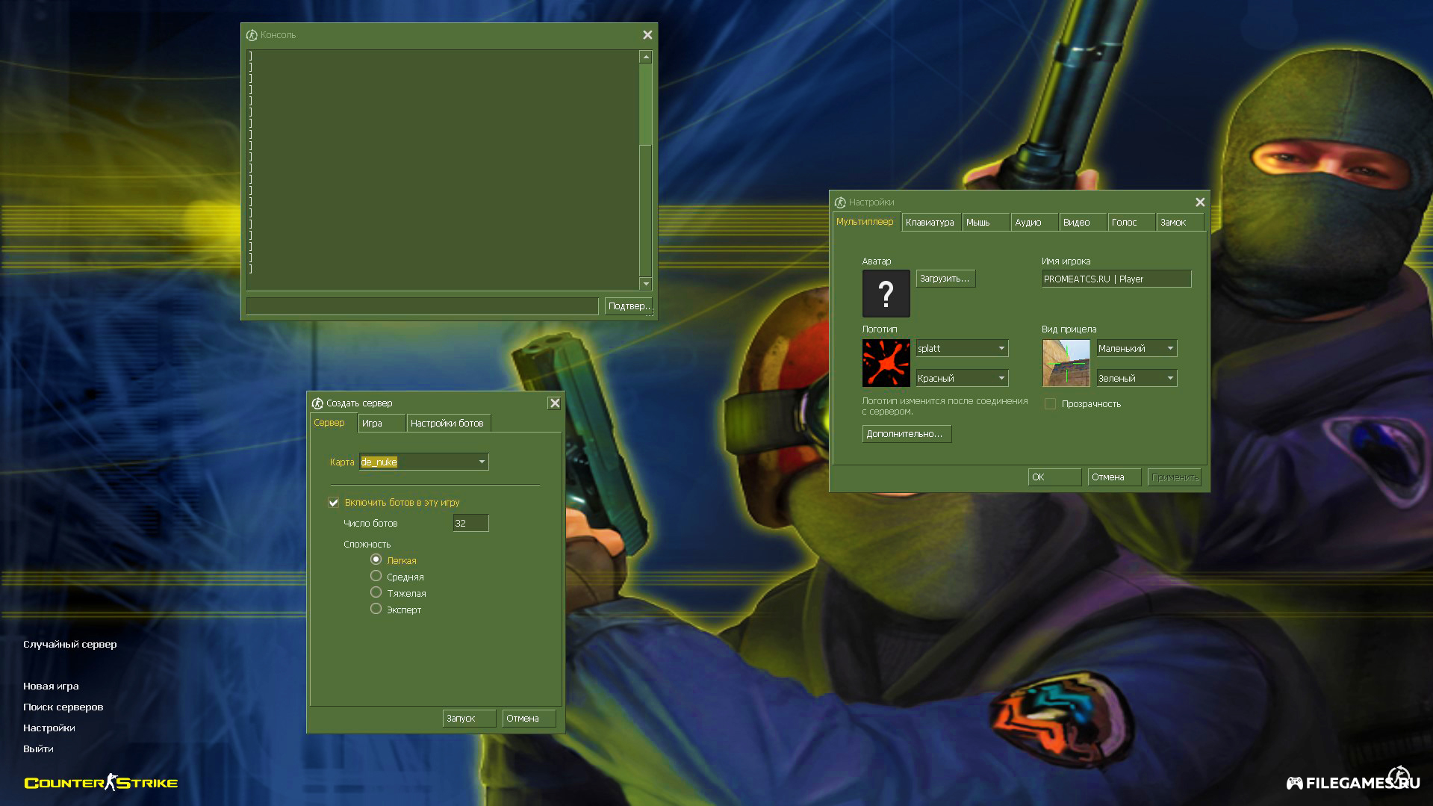Close the Консоль window
The height and width of the screenshot is (806, 1433).
647,35
